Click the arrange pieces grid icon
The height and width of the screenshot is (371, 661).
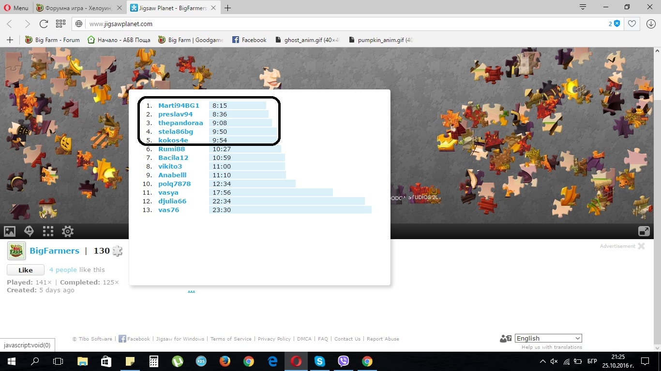pos(48,231)
